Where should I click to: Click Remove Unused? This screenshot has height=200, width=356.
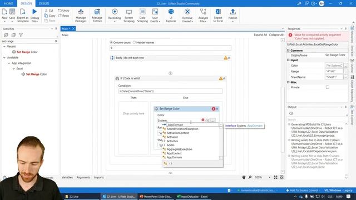tap(187, 15)
